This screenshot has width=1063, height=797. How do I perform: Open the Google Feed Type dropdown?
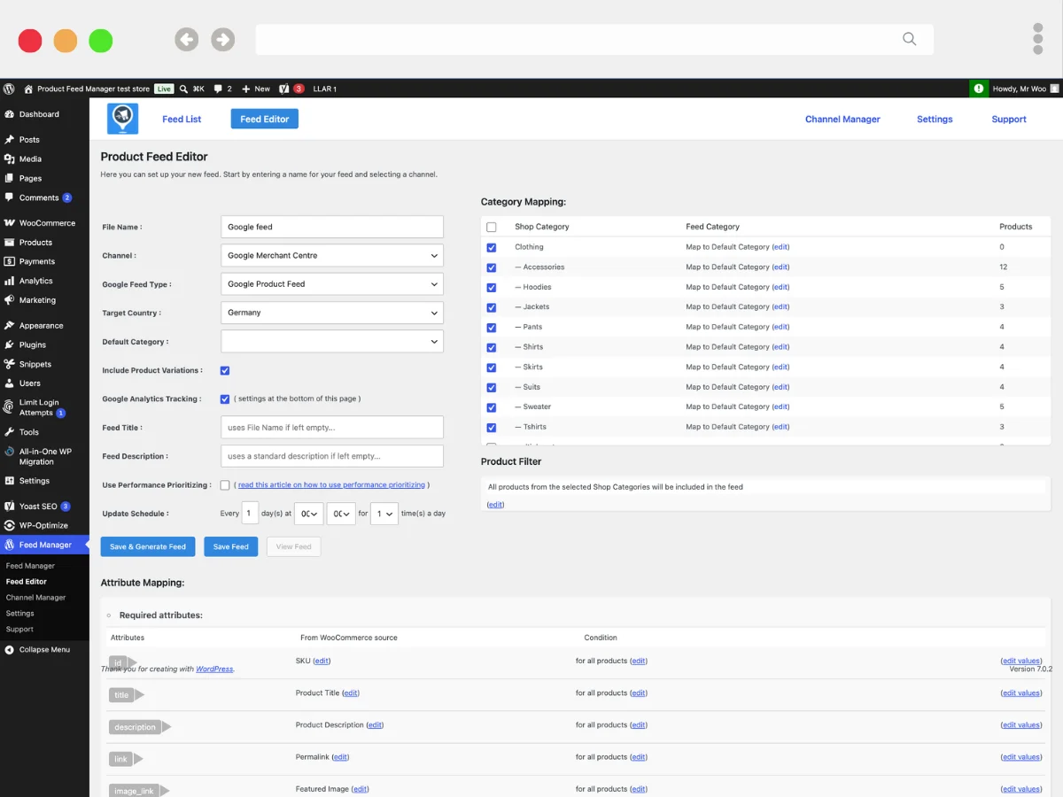pyautogui.click(x=332, y=284)
